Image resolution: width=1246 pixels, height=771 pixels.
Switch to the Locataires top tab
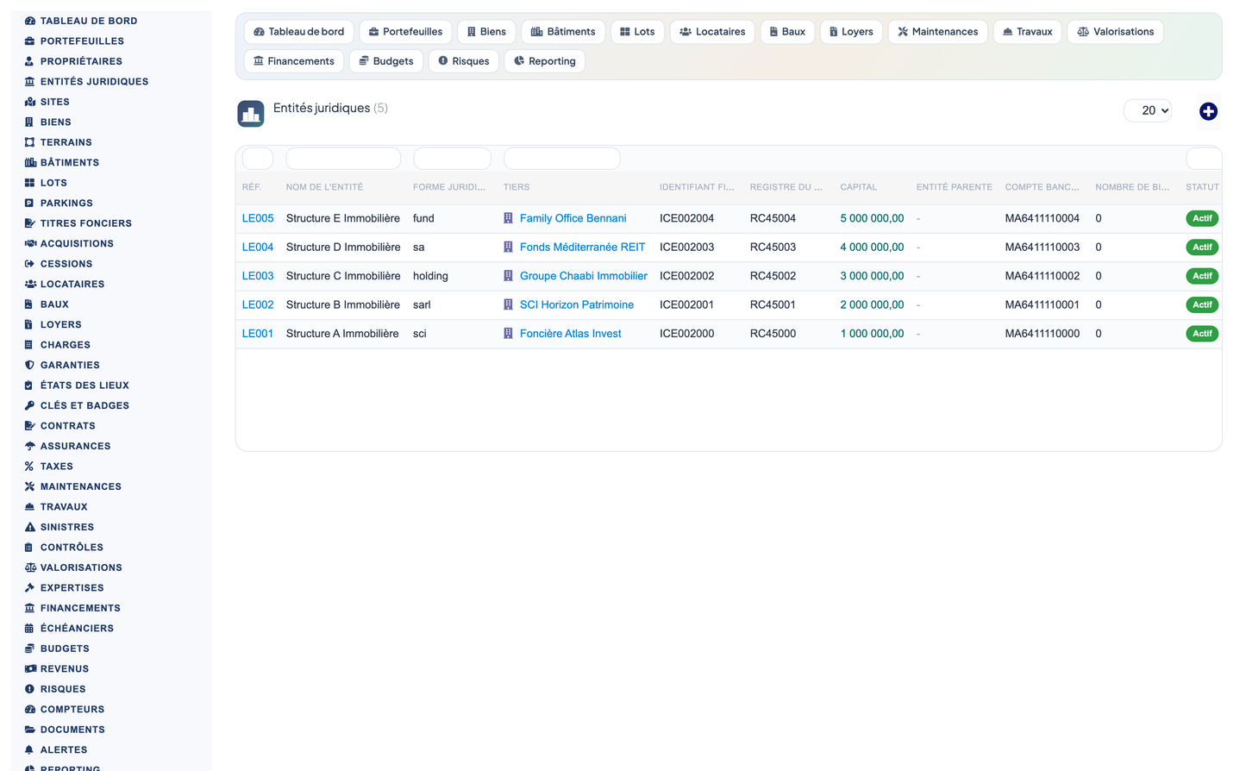pyautogui.click(x=712, y=32)
